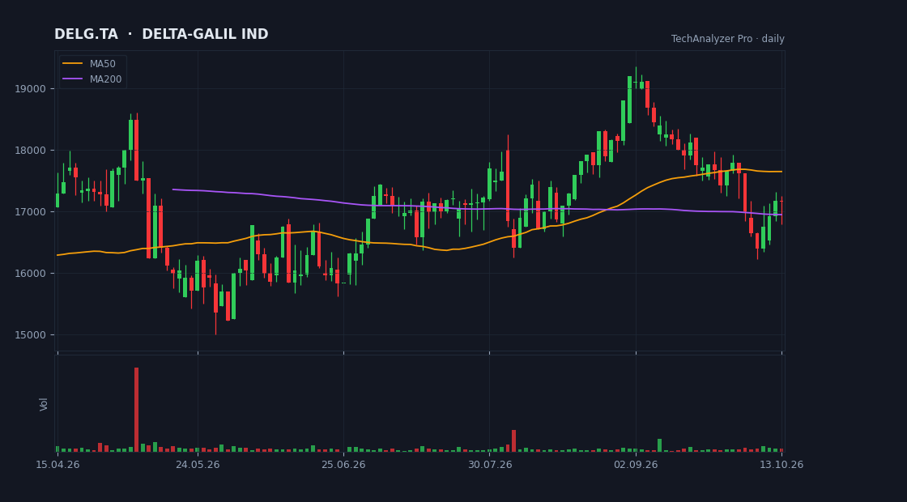907x502 pixels.
Task: Click the 13.10.26 date axis label
Action: coord(781,465)
